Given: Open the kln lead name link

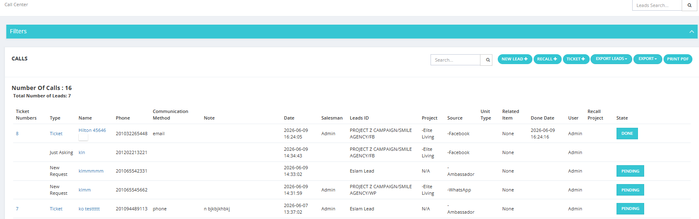Looking at the screenshot, I should [82, 152].
